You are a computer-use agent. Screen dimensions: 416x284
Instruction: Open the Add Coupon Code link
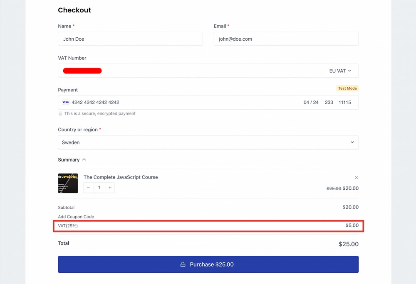click(76, 216)
